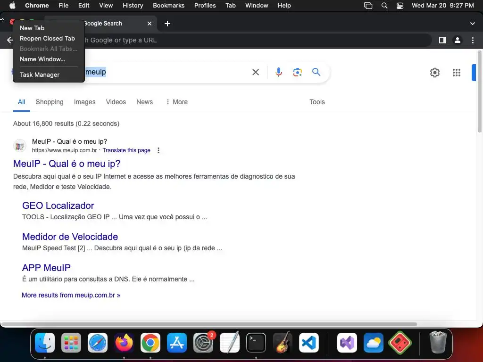Image resolution: width=483 pixels, height=362 pixels.
Task: Open purple Visual Studio in the Dock
Action: tap(347, 343)
